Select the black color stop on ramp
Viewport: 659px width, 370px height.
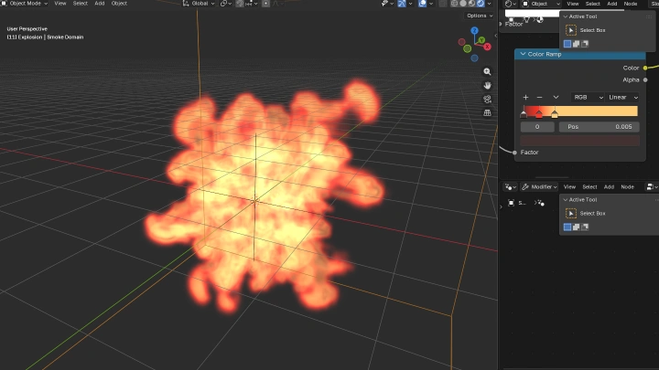pyautogui.click(x=524, y=113)
